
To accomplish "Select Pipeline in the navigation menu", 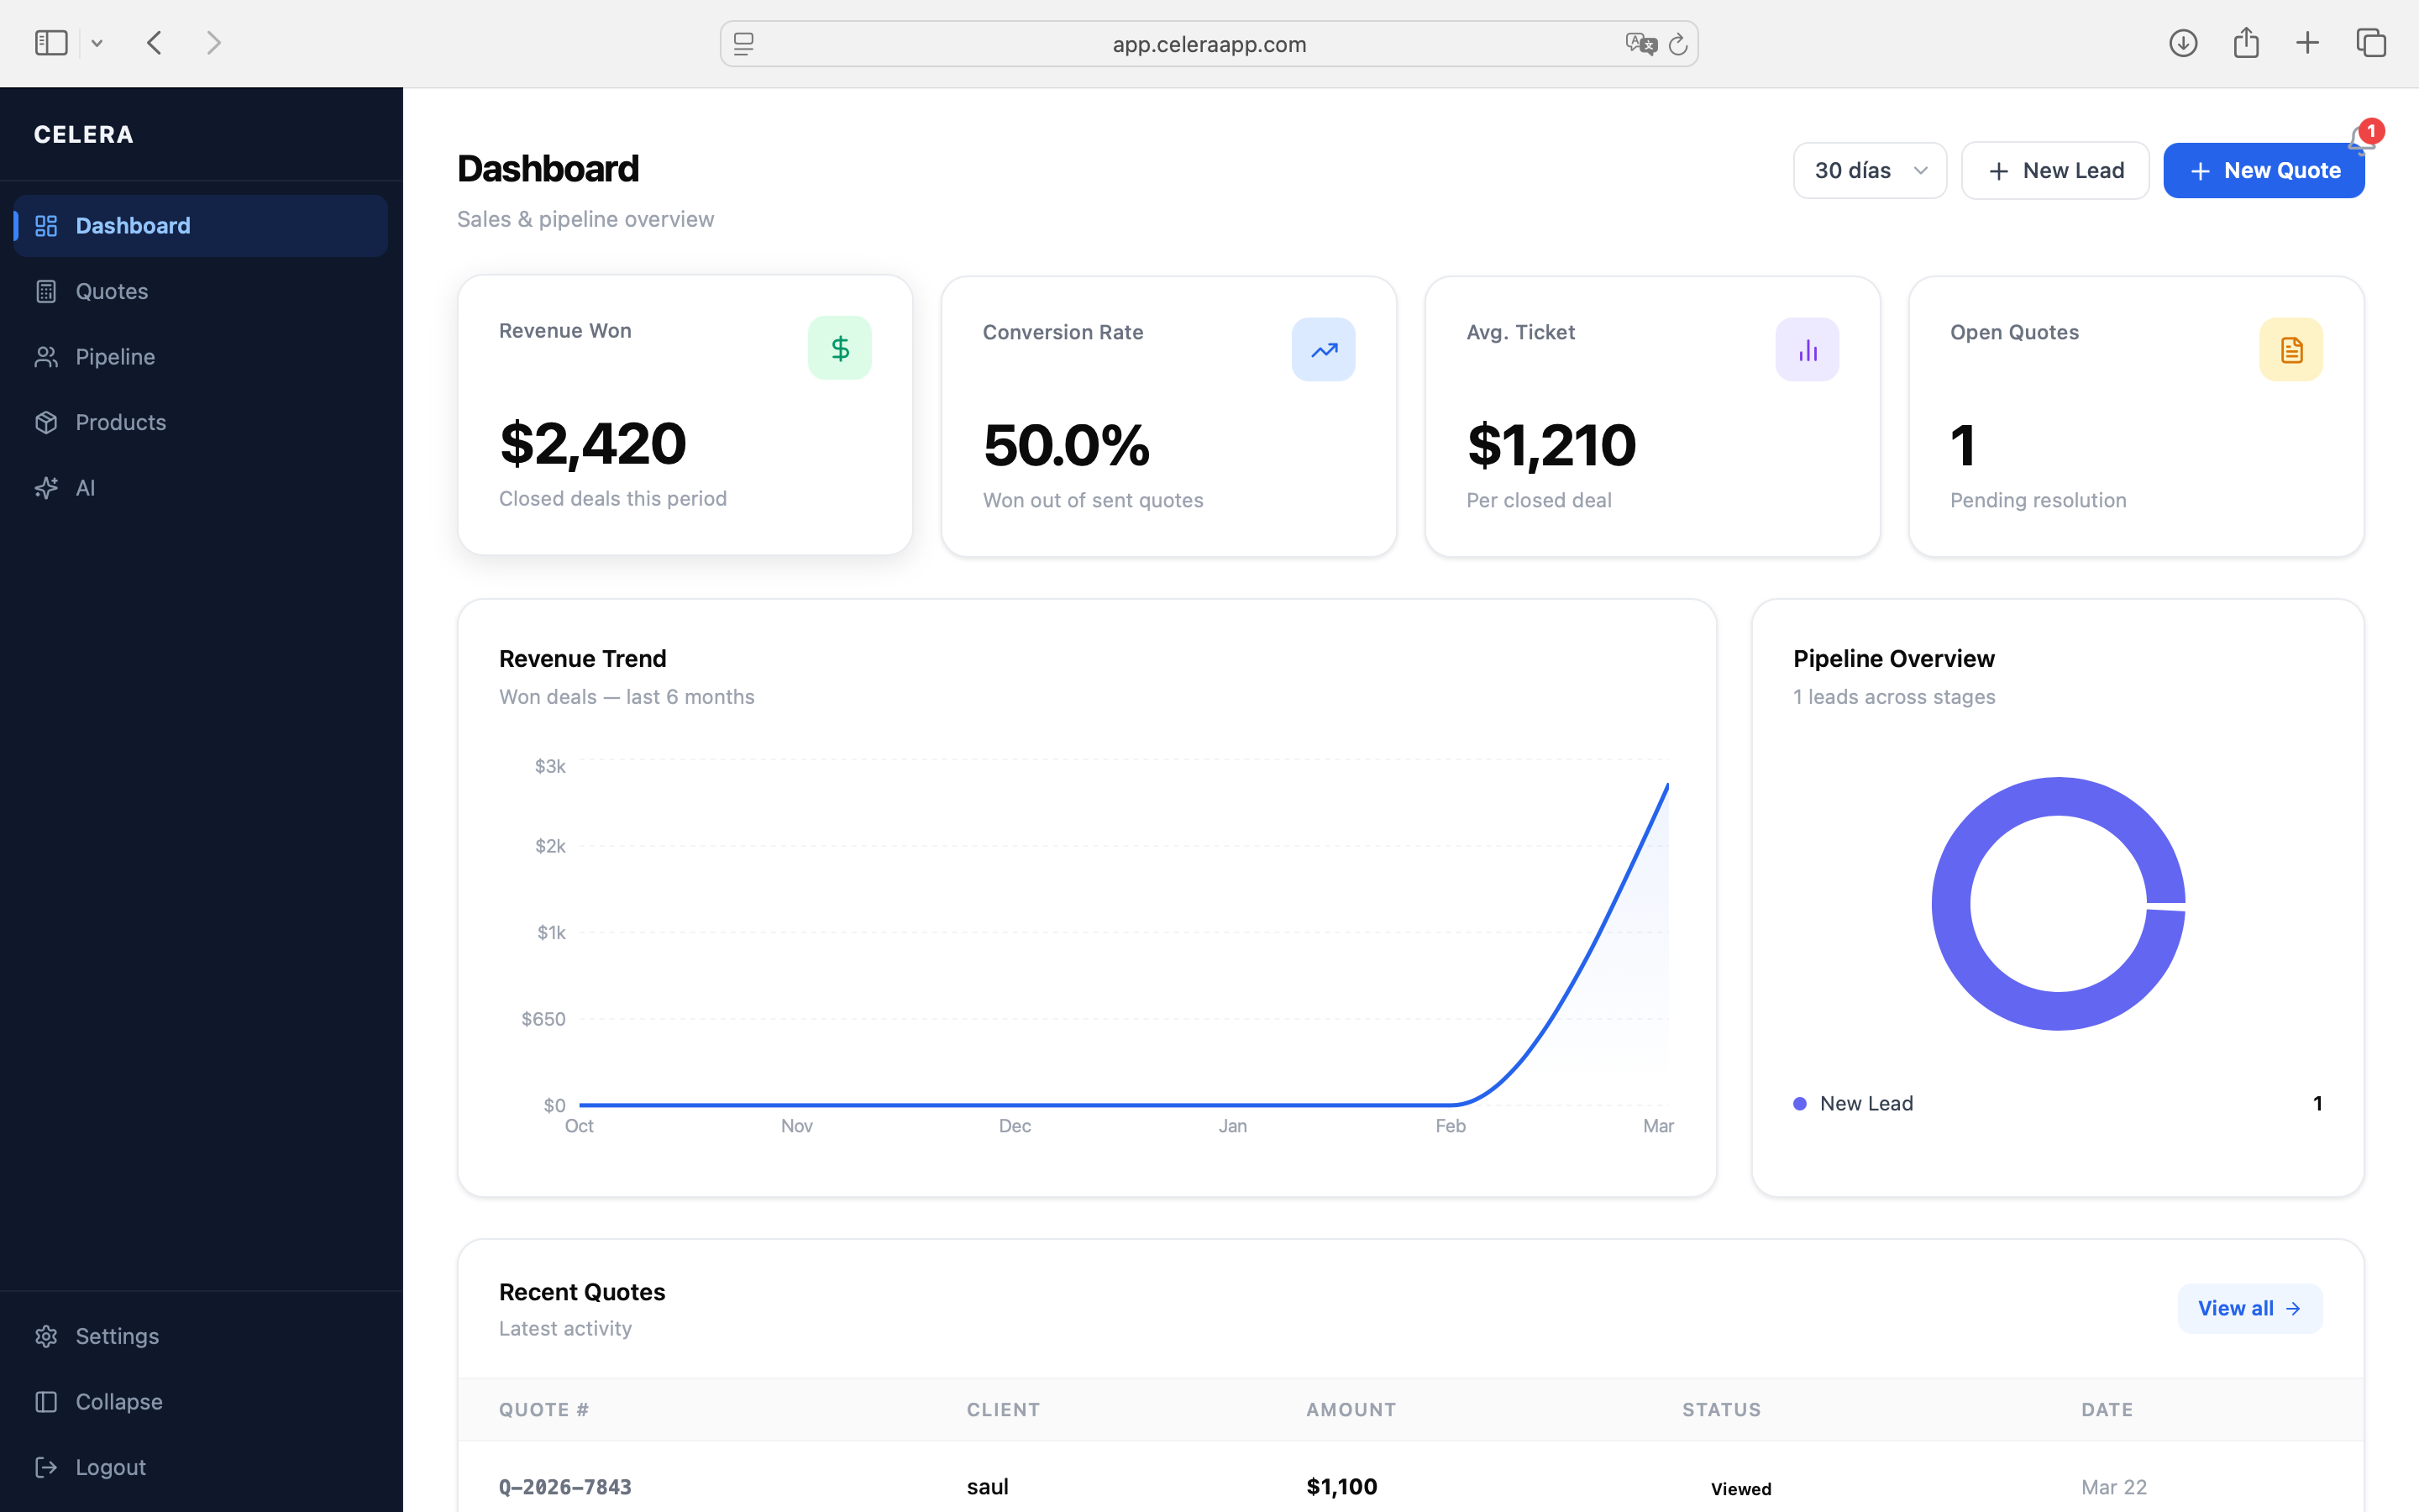I will [116, 356].
